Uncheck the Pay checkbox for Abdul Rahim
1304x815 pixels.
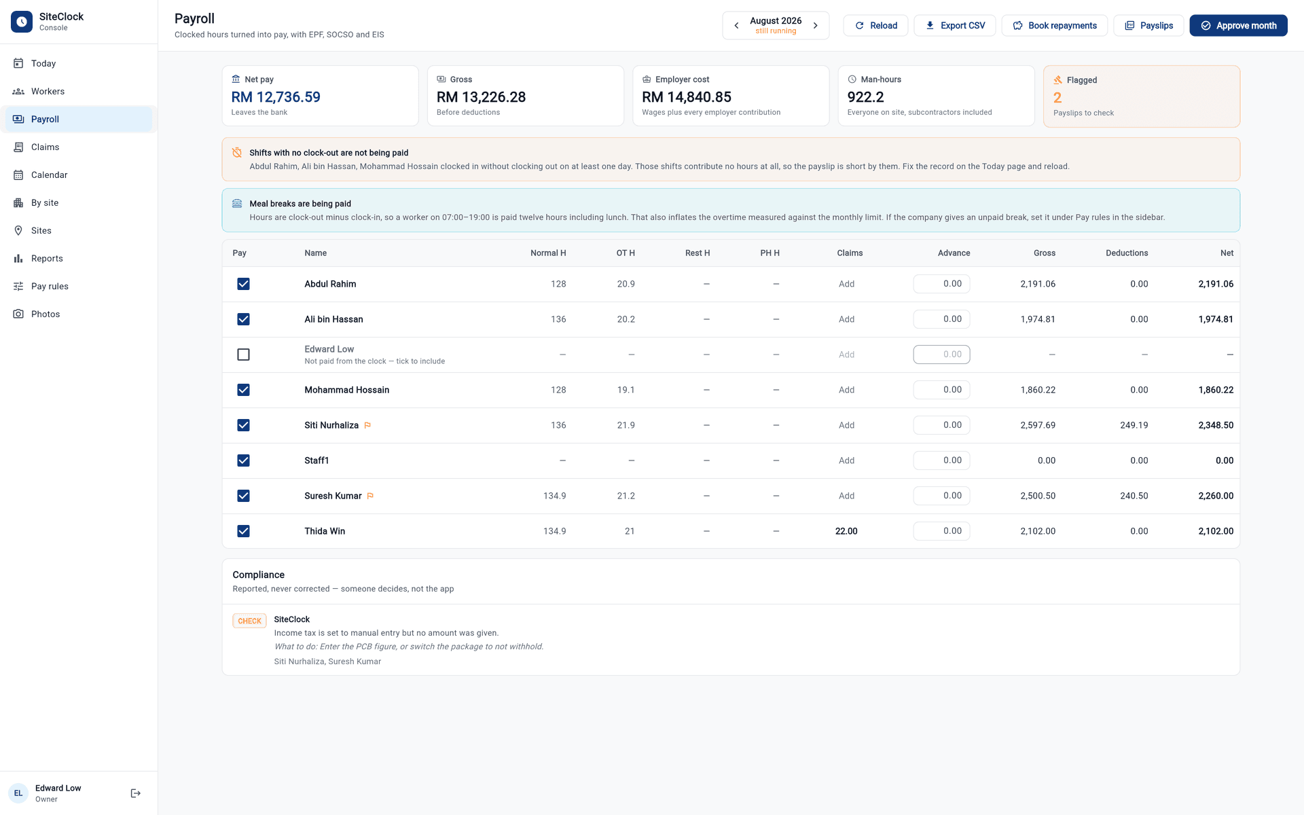click(x=243, y=284)
